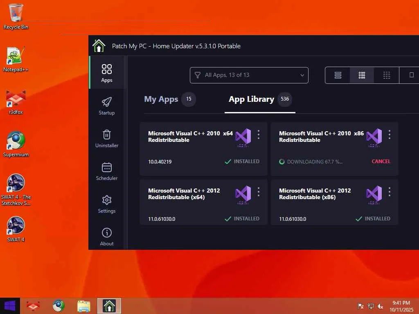Click version 10.0.40219 text
419x314 pixels.
pyautogui.click(x=160, y=162)
